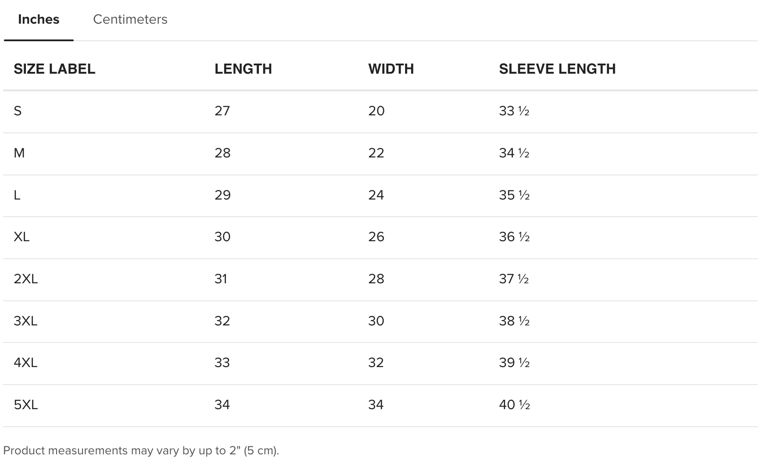Select the 3XL size row label
The image size is (767, 471).
pos(25,321)
